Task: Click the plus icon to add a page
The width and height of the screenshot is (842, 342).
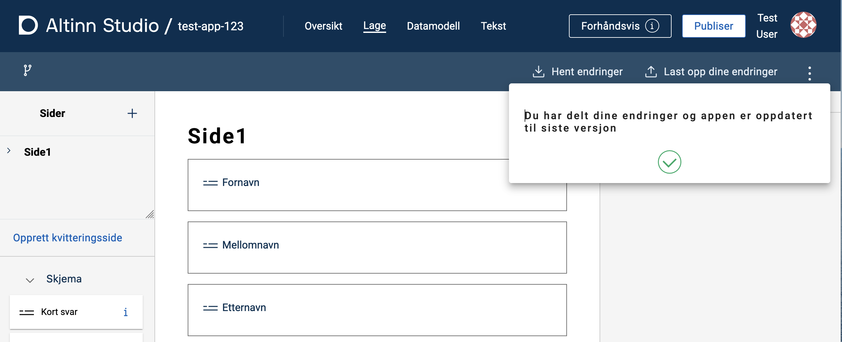Action: (x=132, y=113)
